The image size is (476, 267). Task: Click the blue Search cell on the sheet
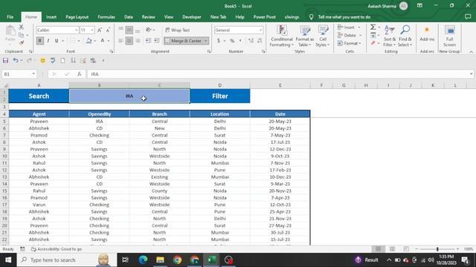tap(39, 96)
